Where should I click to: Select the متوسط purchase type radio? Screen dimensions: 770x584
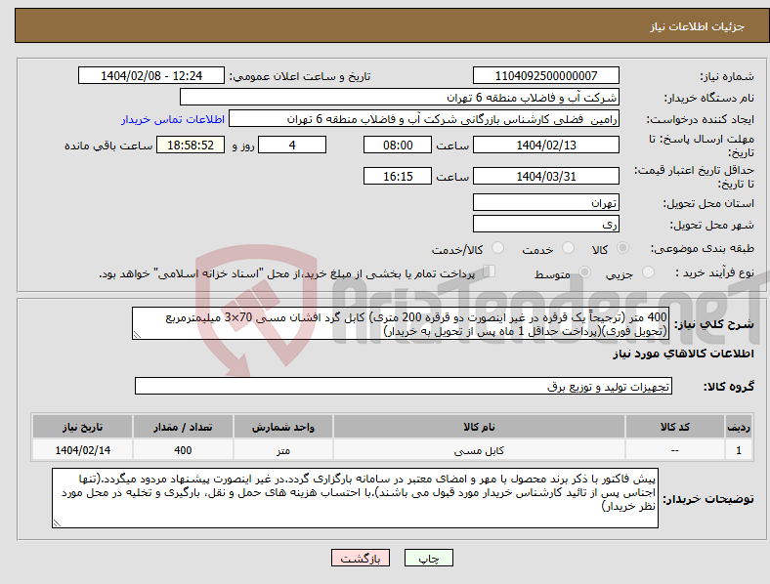(x=585, y=271)
